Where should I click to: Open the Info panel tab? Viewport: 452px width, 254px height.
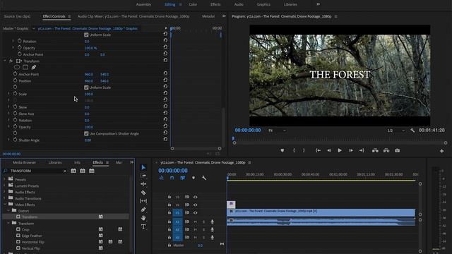click(x=77, y=162)
